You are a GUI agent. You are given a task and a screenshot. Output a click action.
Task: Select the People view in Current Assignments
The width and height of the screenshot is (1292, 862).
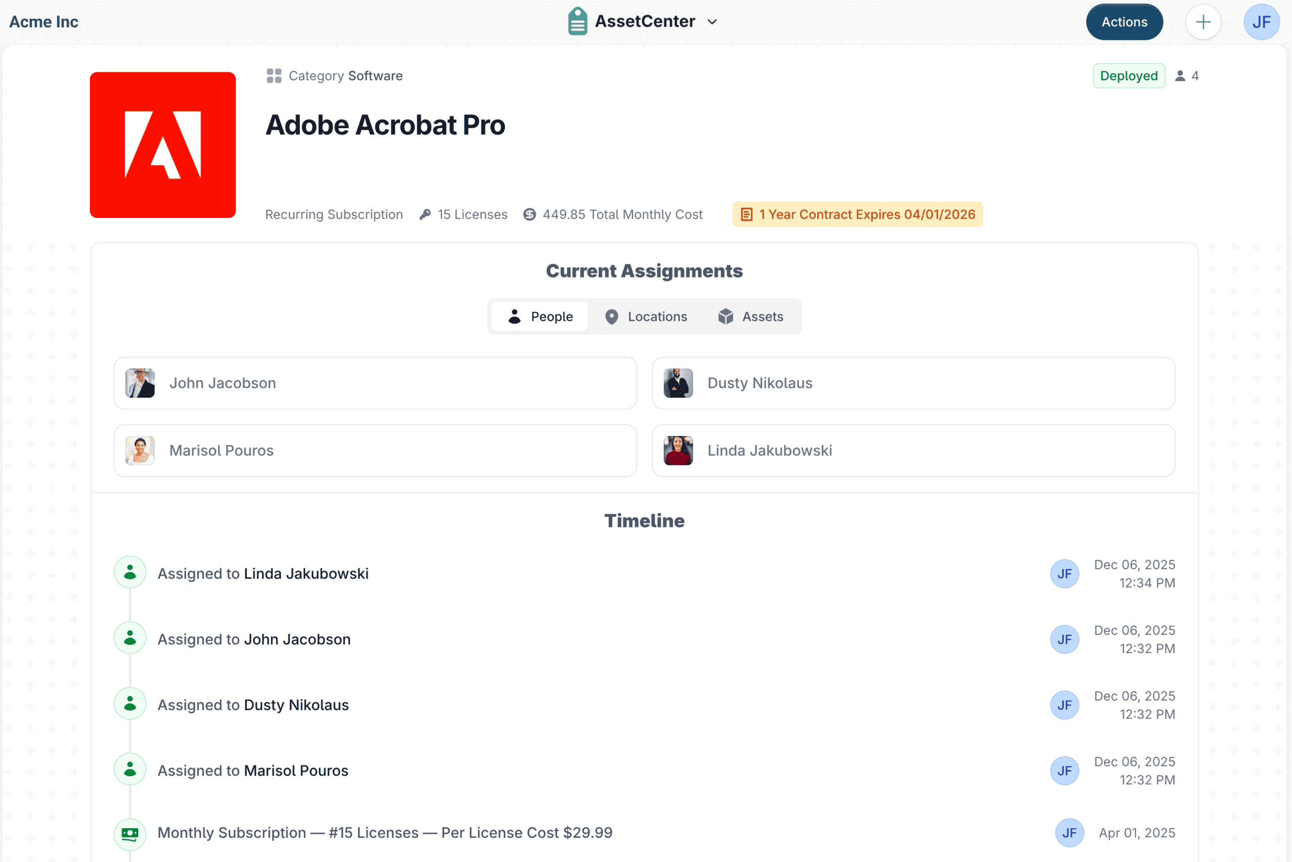[540, 316]
